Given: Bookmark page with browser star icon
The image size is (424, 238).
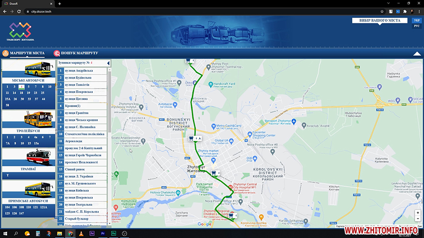Looking at the screenshot, I should pos(382,11).
